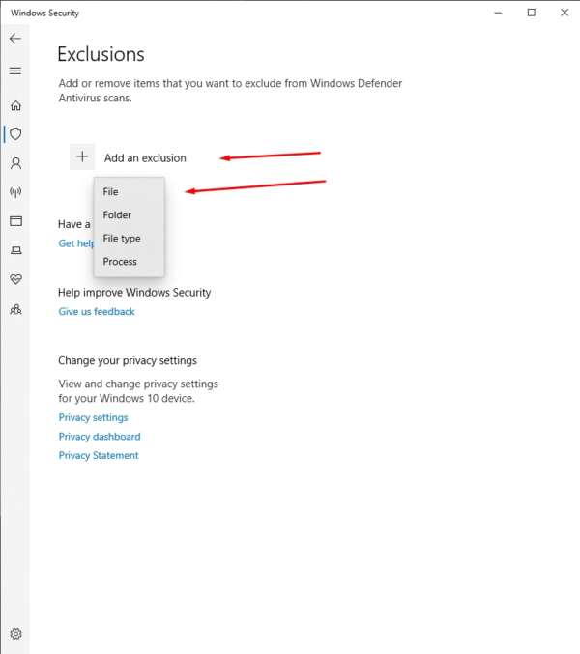Close the Windows Security window
The width and height of the screenshot is (580, 654).
[565, 13]
